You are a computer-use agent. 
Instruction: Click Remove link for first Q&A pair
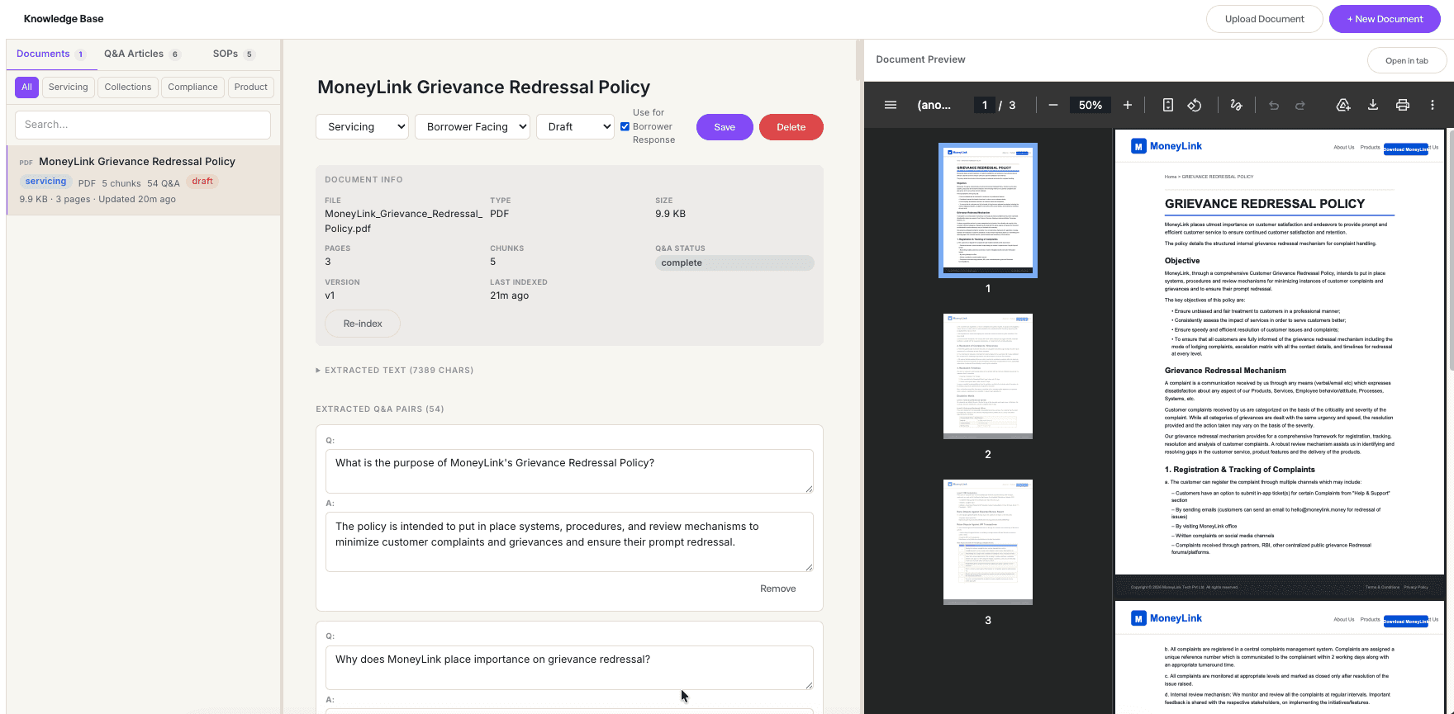(x=778, y=589)
